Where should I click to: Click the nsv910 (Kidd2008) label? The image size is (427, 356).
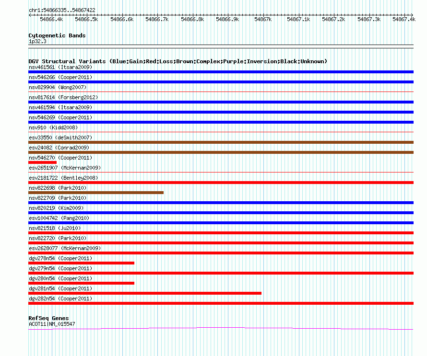point(53,127)
